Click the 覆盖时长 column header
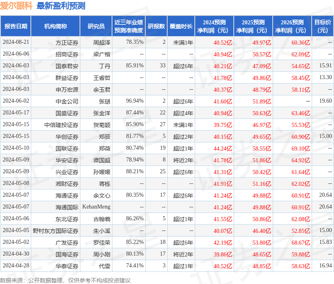334x284 pixels. click(181, 26)
